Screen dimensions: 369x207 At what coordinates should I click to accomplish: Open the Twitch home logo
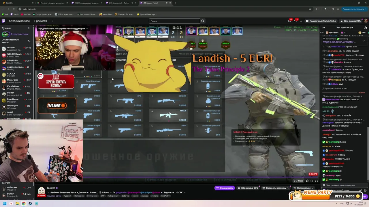click(x=3, y=21)
